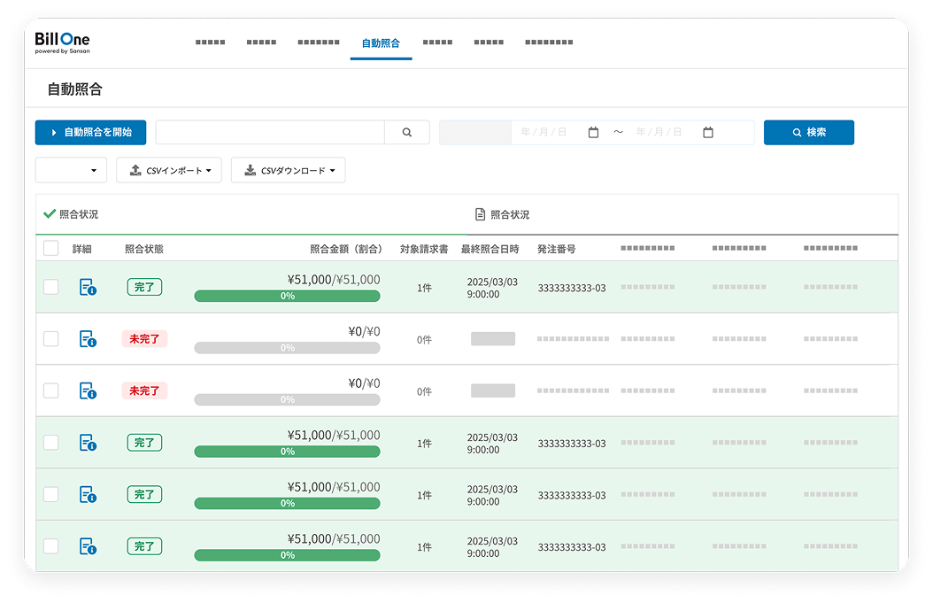Viewport: 933px width, 603px height.
Task: Click the keyword search input field
Action: click(x=270, y=133)
